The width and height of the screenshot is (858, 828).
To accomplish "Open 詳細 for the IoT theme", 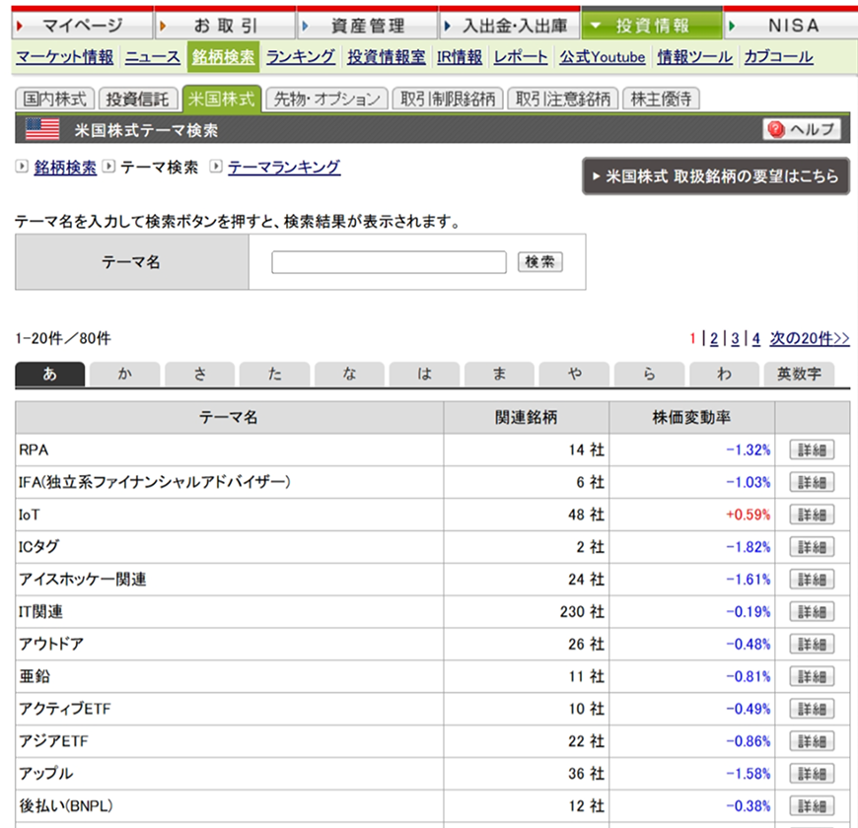I will click(812, 515).
